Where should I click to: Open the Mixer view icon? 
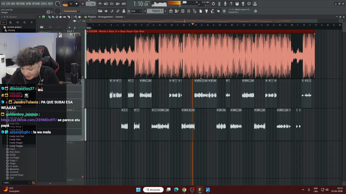tap(189, 11)
